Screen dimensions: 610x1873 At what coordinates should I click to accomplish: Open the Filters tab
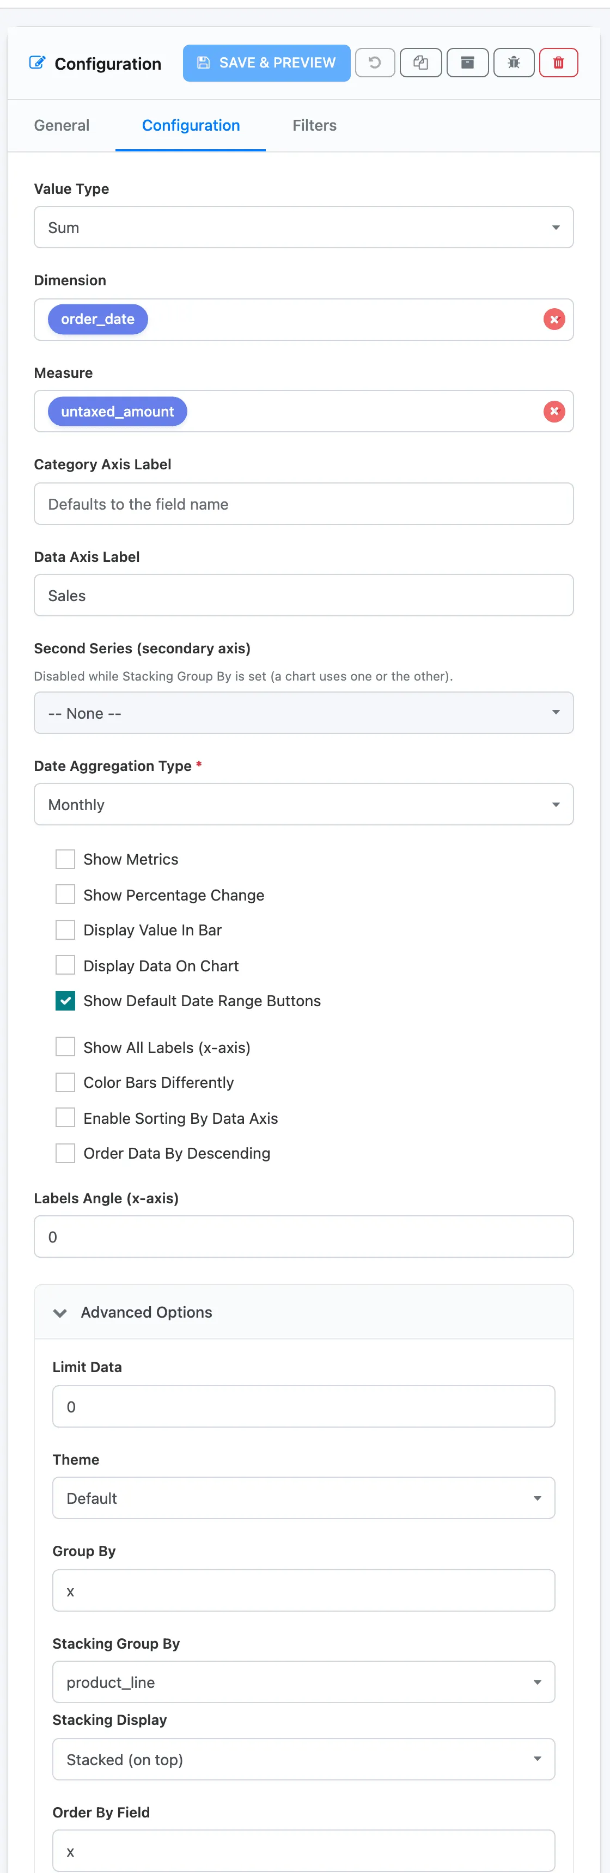pyautogui.click(x=314, y=125)
